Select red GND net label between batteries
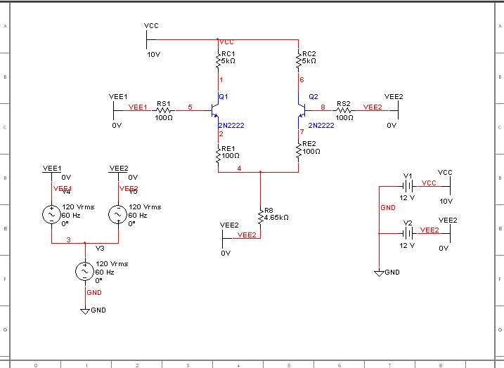This screenshot has height=368, width=504. point(388,207)
